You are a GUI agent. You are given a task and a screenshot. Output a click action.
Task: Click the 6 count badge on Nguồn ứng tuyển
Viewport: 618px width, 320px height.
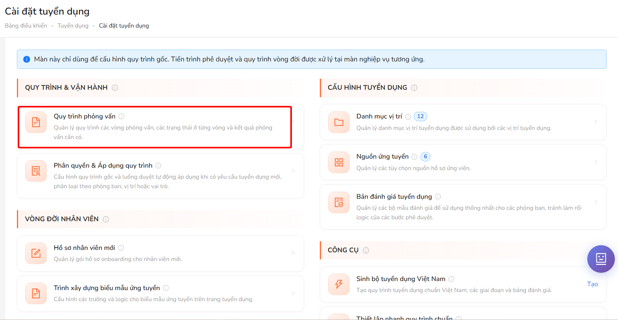tap(425, 157)
